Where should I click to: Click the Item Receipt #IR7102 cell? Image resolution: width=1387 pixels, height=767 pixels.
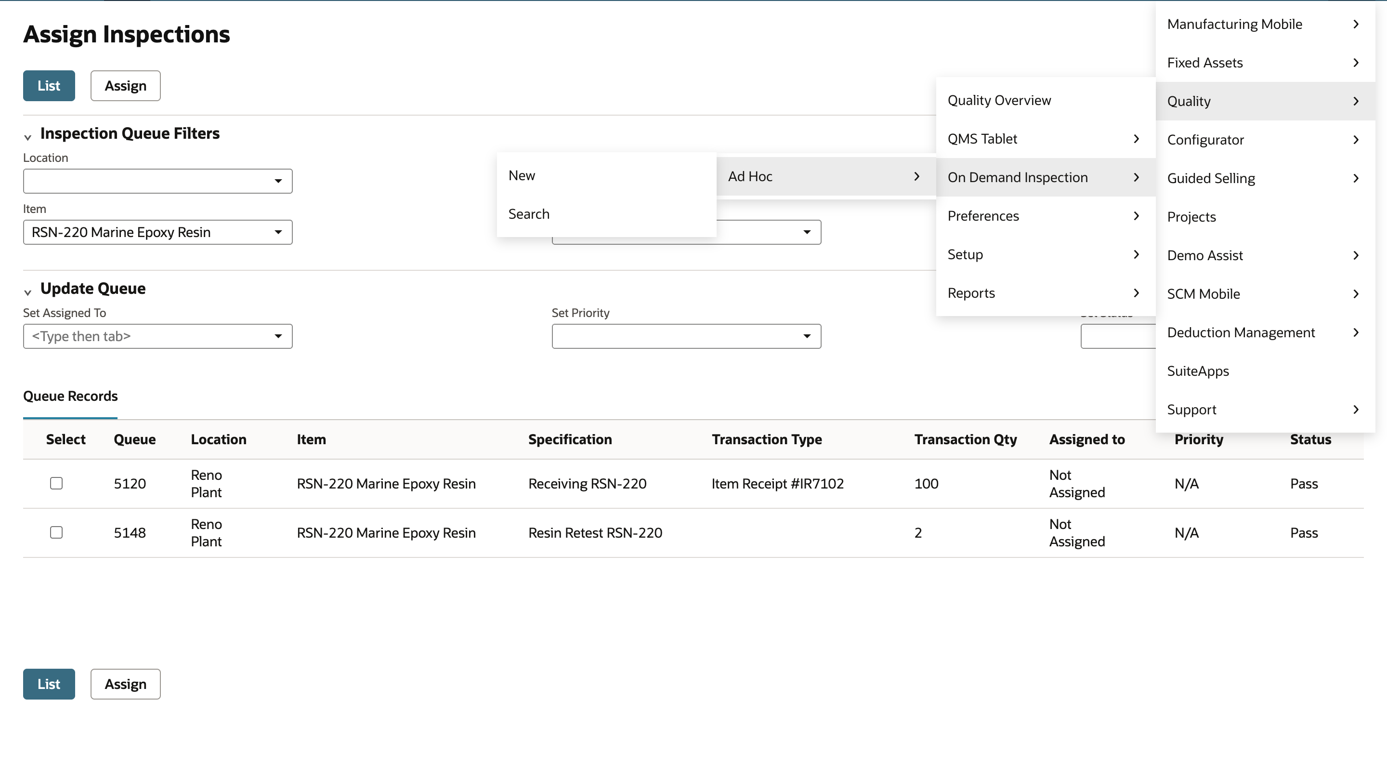777,484
